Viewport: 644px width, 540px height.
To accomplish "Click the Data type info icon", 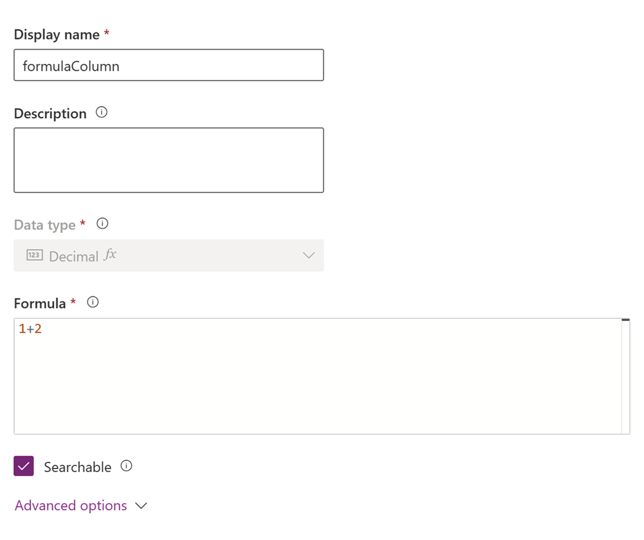I will 102,223.
